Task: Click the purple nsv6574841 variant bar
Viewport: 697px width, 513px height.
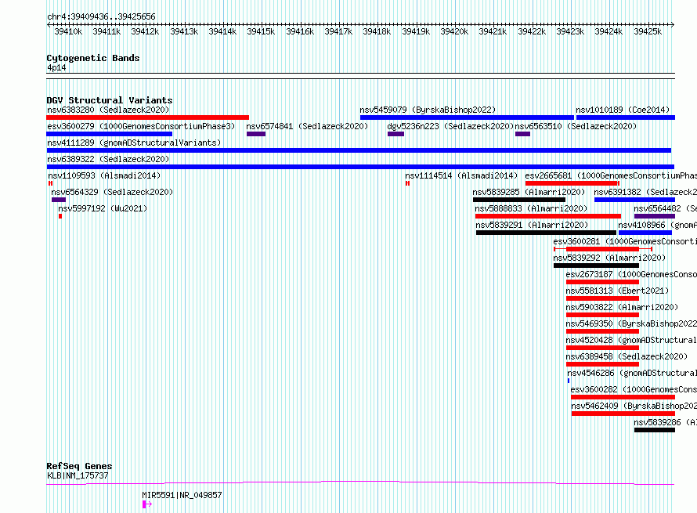Action: click(256, 134)
